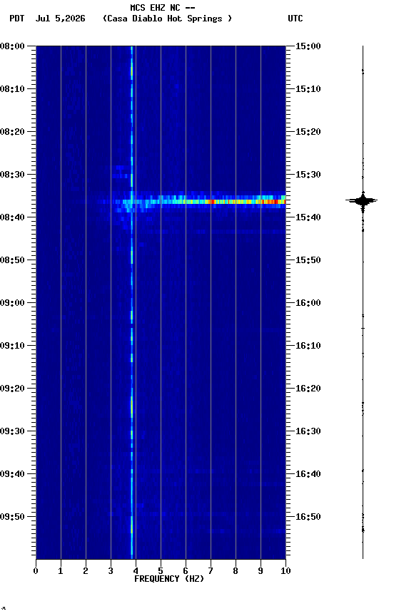Click the 08:40 PDT time label

point(12,217)
